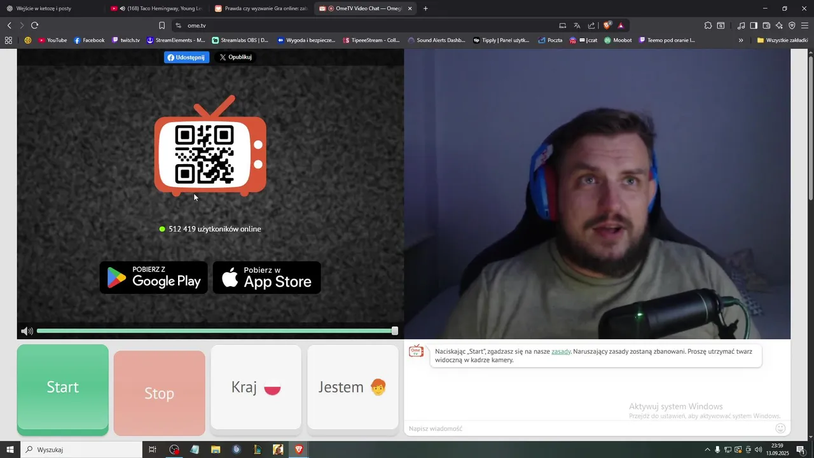Open the YouTube bookmark
This screenshot has height=458, width=814.
click(x=52, y=40)
